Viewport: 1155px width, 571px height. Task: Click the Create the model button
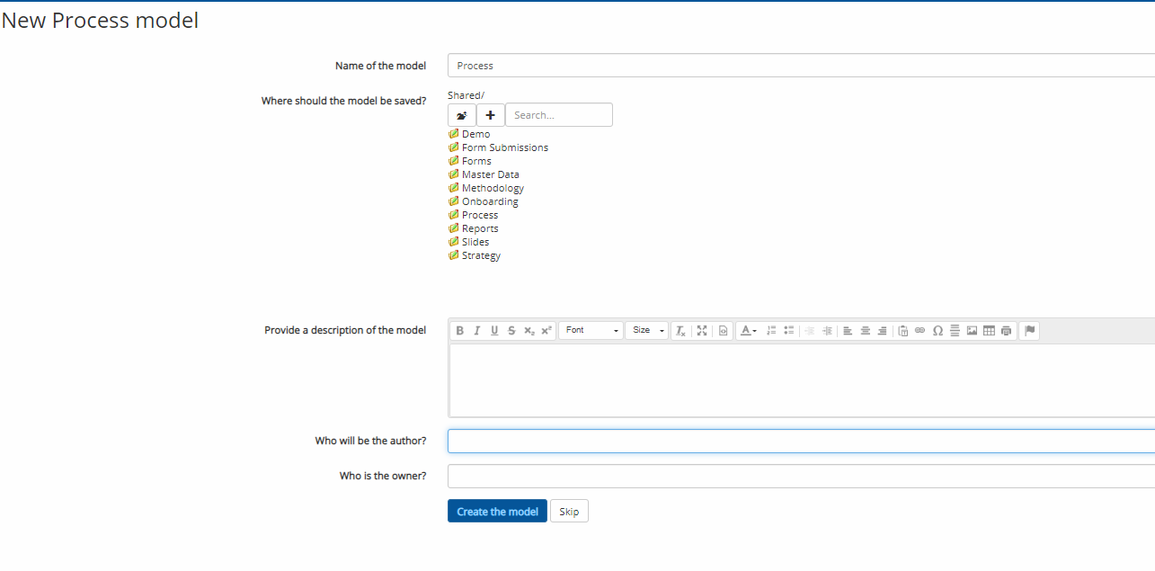(497, 512)
